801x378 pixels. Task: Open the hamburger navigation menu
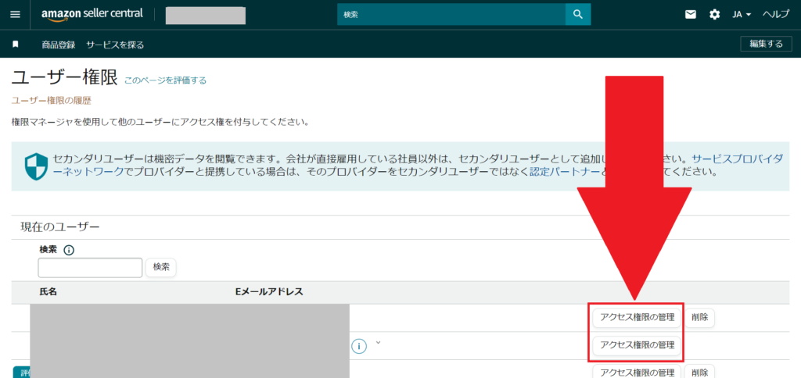[15, 14]
